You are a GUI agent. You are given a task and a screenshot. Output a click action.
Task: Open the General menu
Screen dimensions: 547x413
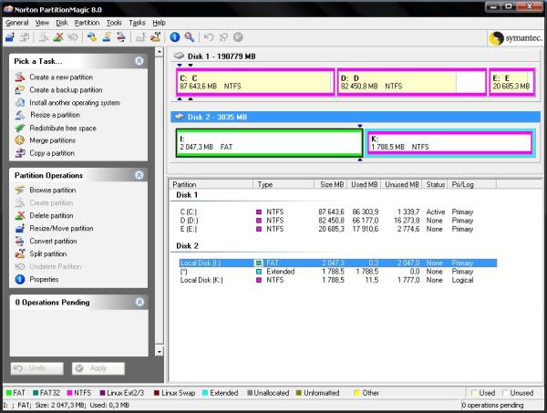tap(16, 23)
